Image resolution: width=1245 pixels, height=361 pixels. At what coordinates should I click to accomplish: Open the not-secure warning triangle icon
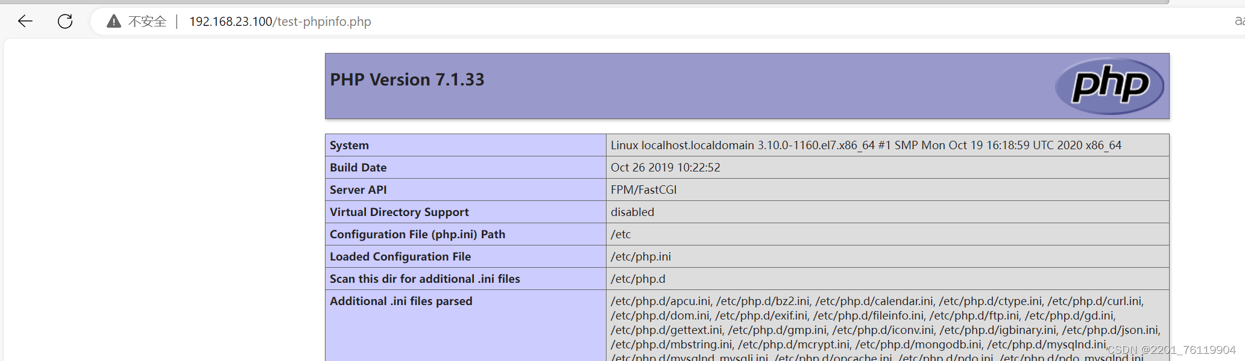click(x=114, y=22)
